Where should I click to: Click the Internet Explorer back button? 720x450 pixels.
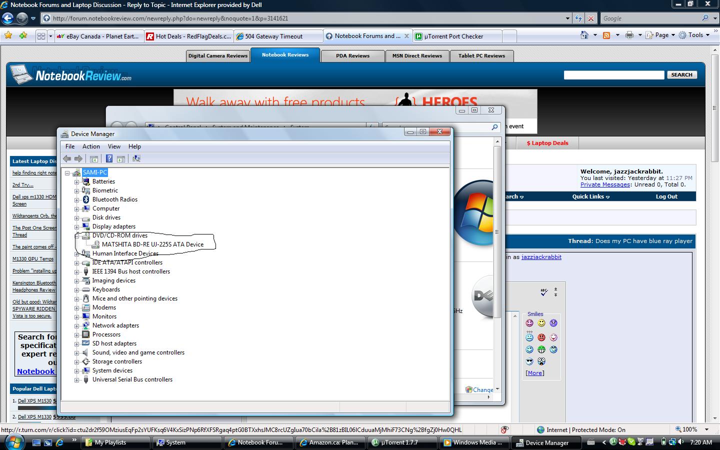[7, 18]
